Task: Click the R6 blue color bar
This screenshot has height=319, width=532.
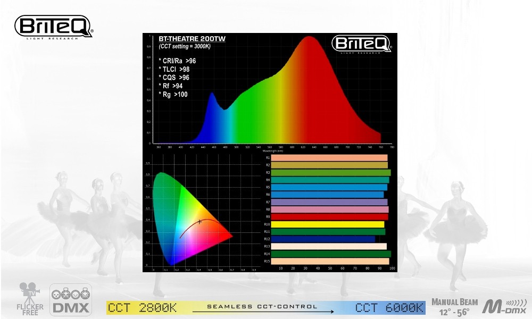Action: [x=327, y=195]
